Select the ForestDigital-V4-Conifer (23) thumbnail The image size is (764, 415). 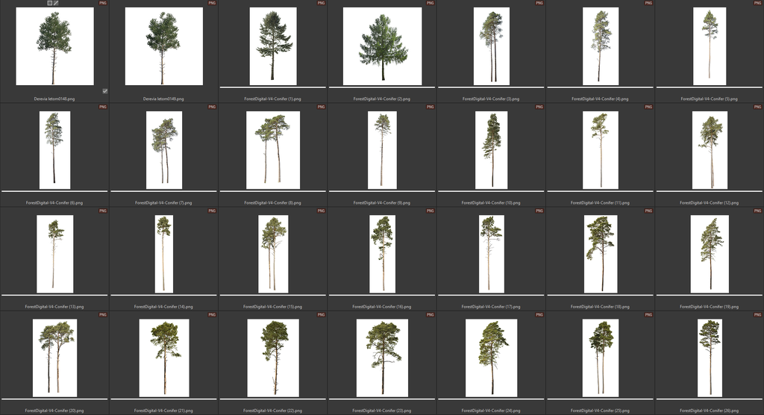(382, 358)
